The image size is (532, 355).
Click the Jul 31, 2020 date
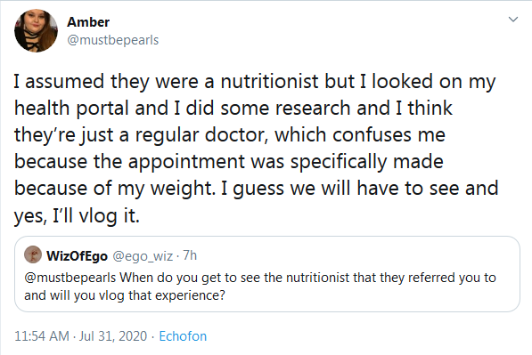click(113, 336)
